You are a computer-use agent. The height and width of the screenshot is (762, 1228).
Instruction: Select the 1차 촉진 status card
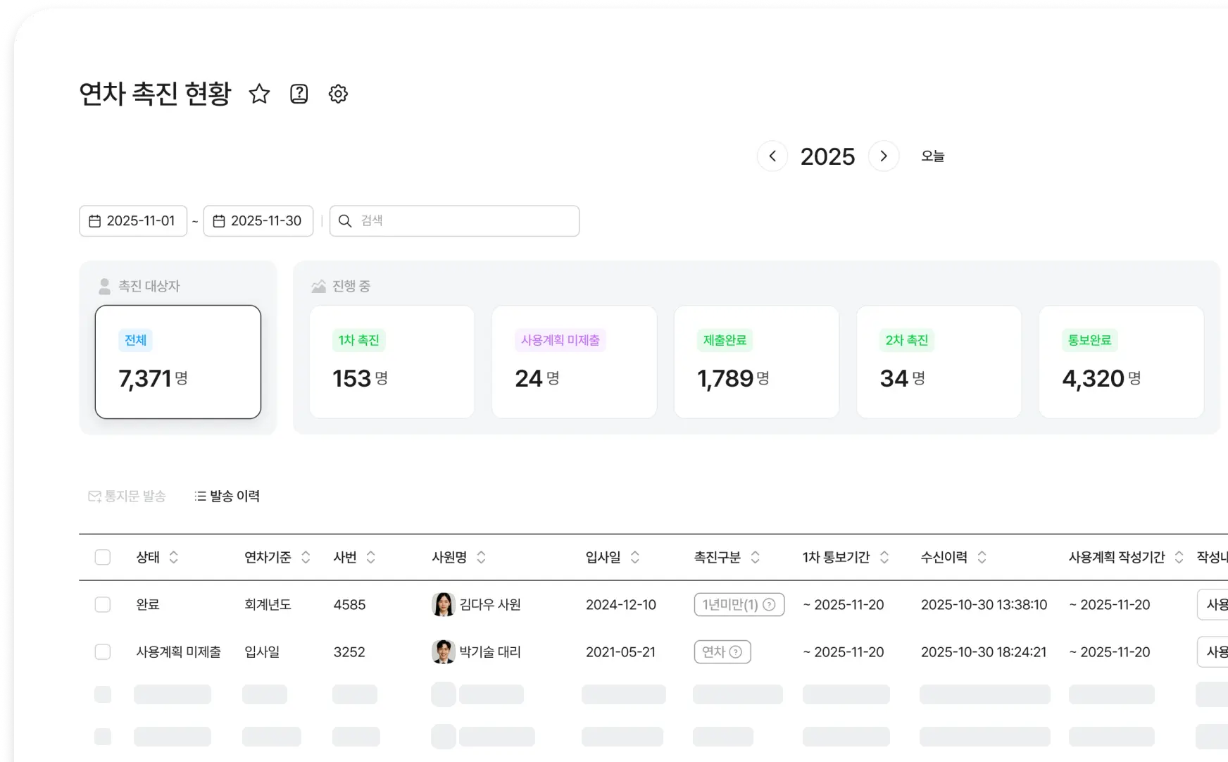pos(391,362)
